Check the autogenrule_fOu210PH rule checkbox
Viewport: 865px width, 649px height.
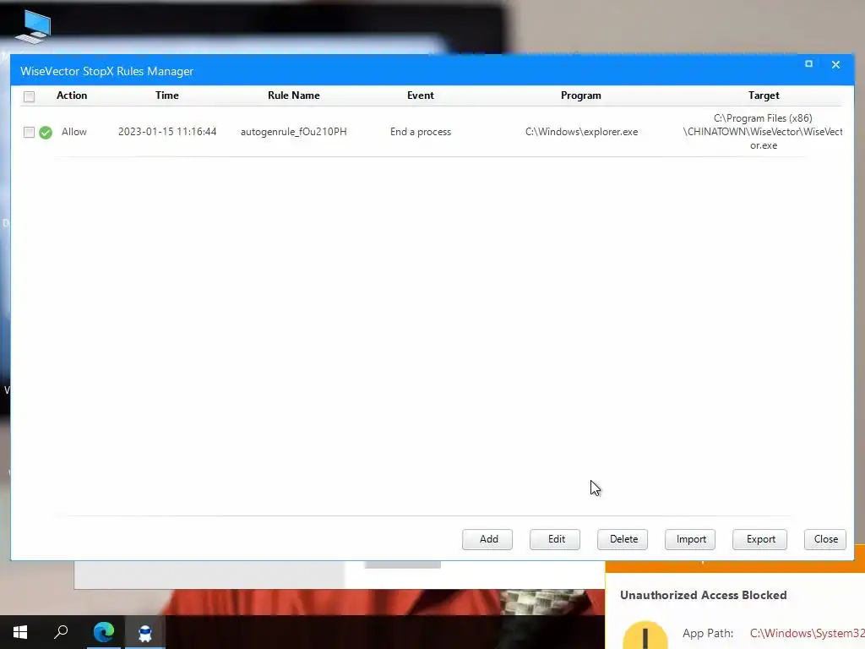pos(30,132)
